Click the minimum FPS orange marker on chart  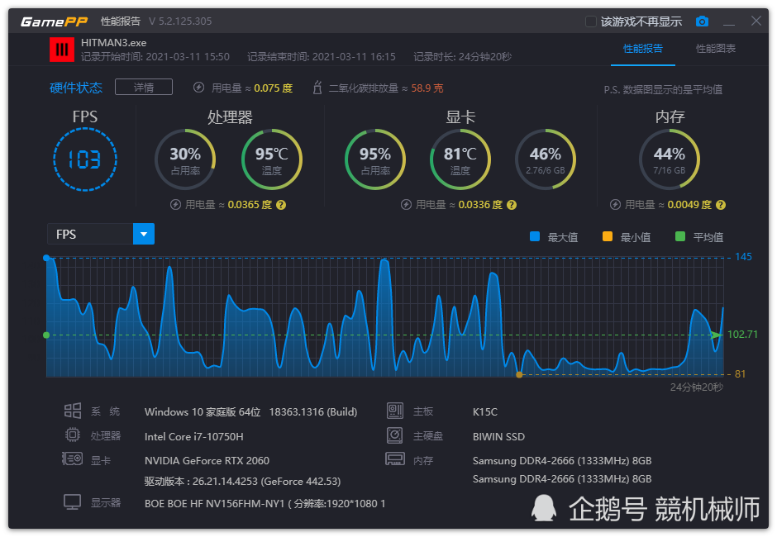519,374
